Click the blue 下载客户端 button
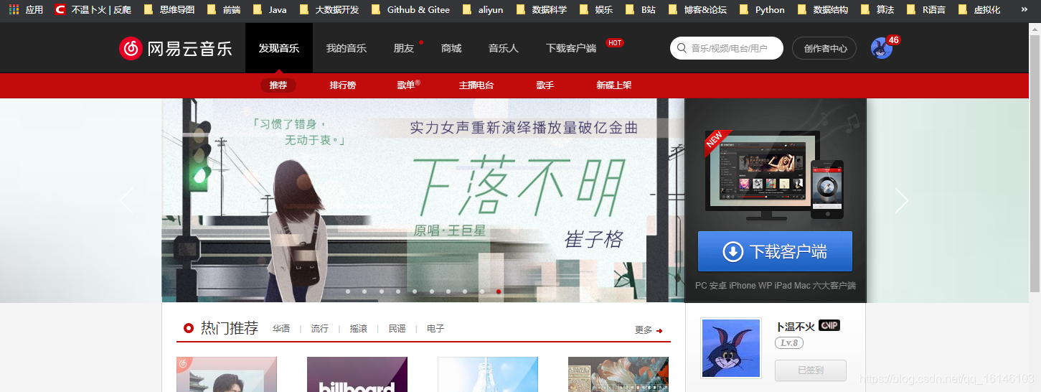The height and width of the screenshot is (392, 1041). pos(775,251)
